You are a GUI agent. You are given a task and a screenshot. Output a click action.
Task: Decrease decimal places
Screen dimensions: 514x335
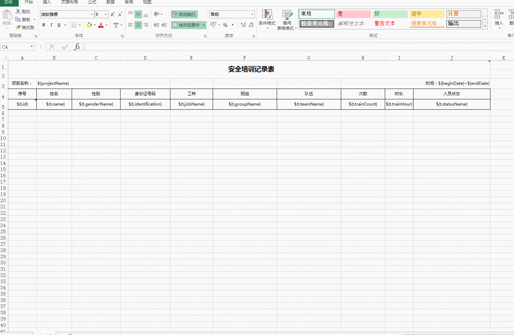coord(251,25)
